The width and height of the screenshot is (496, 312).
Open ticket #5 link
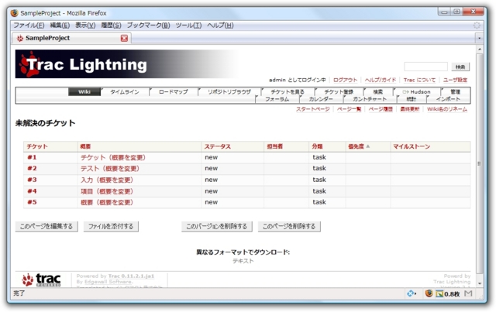32,202
